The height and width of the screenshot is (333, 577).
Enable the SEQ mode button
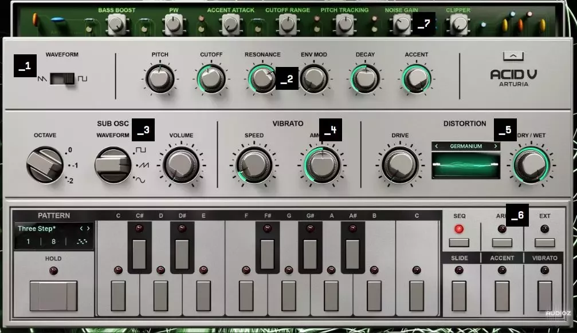(x=459, y=243)
